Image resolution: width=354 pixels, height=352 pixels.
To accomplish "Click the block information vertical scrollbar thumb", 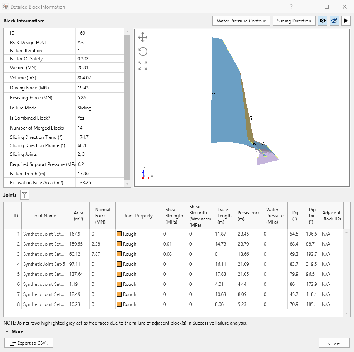I will (x=127, y=107).
